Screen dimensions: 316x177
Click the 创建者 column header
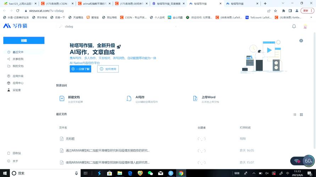[201, 127]
